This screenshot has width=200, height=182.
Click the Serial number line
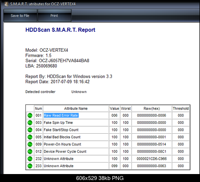click(57, 61)
